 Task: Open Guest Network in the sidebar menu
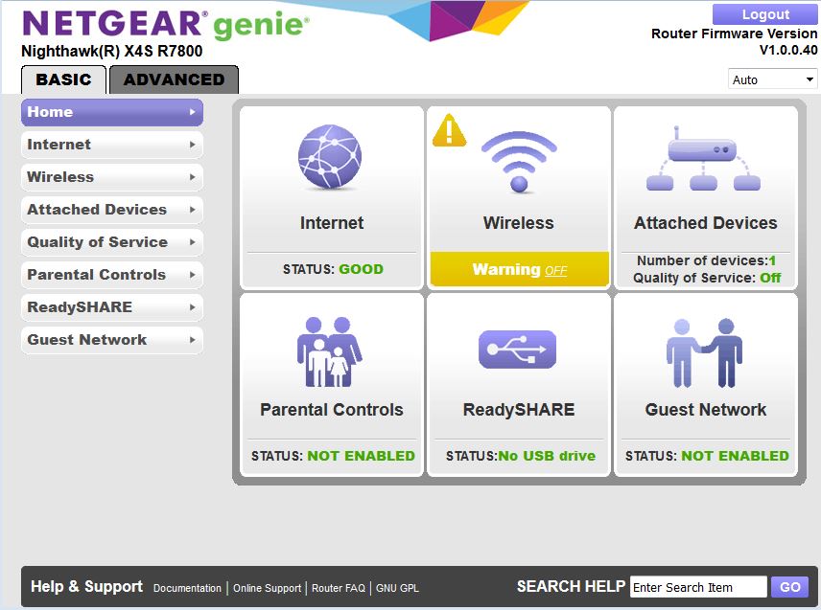coord(112,340)
